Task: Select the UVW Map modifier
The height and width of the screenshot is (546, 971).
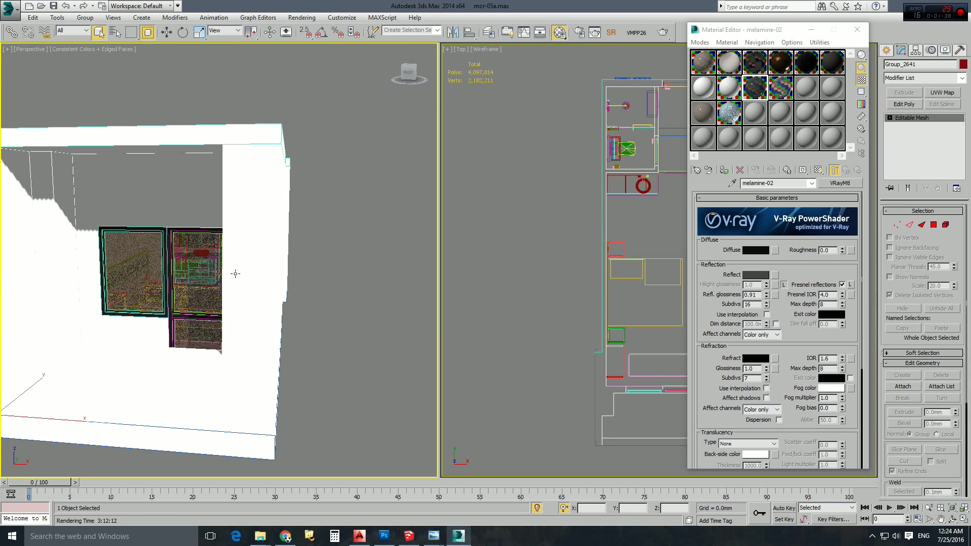Action: 942,92
